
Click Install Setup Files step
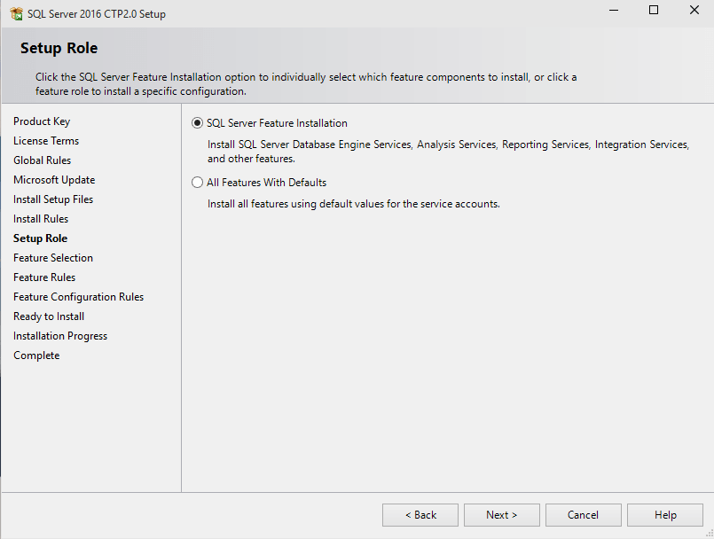(x=53, y=199)
